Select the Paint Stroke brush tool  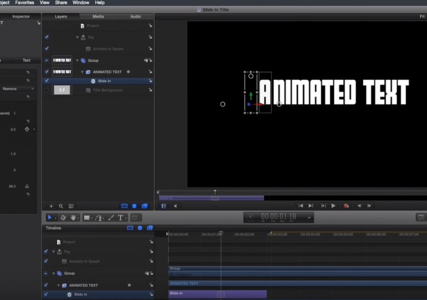pyautogui.click(x=111, y=217)
